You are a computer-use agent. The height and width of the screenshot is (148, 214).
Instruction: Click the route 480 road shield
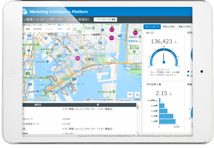point(30,84)
